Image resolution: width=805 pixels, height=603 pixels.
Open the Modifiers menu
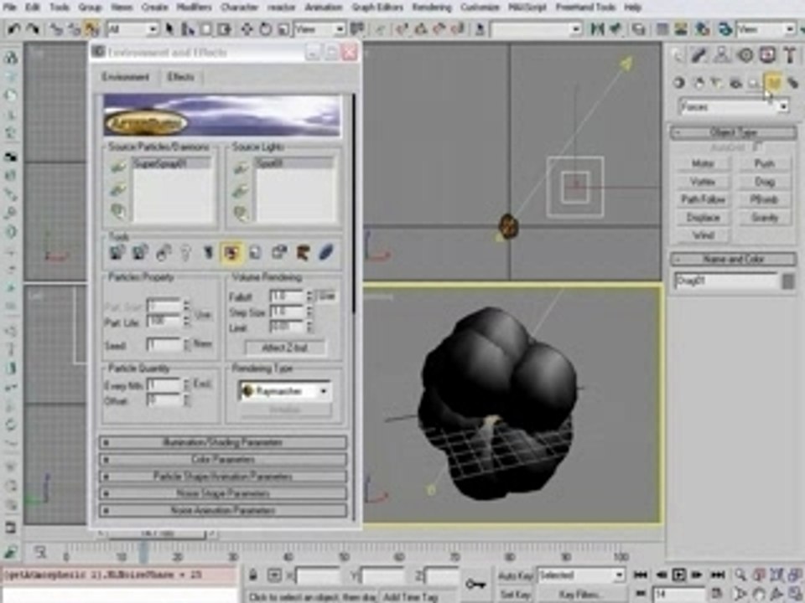[194, 8]
